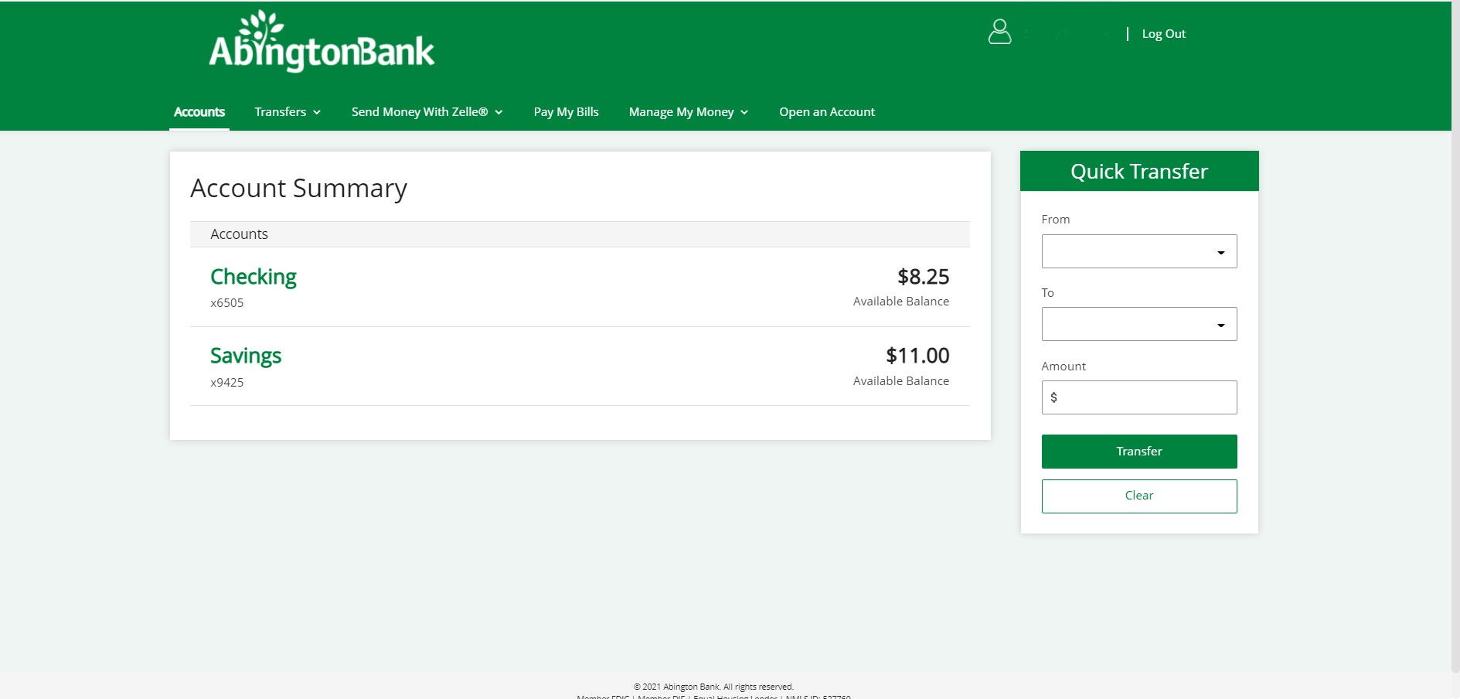Click the Clear button

[x=1138, y=496]
